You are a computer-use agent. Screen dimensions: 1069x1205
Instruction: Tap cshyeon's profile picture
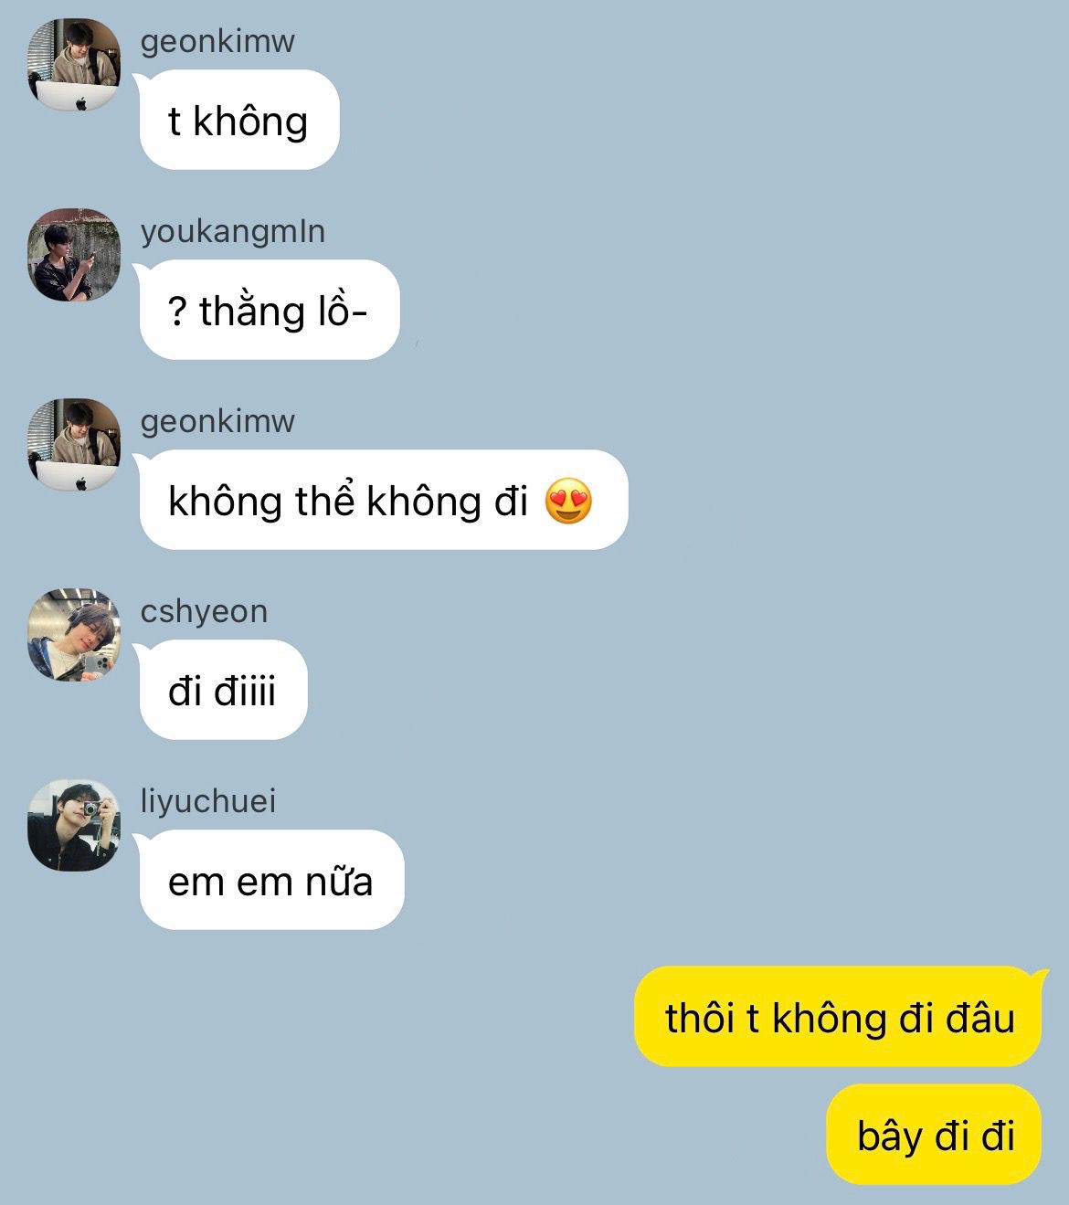[74, 635]
